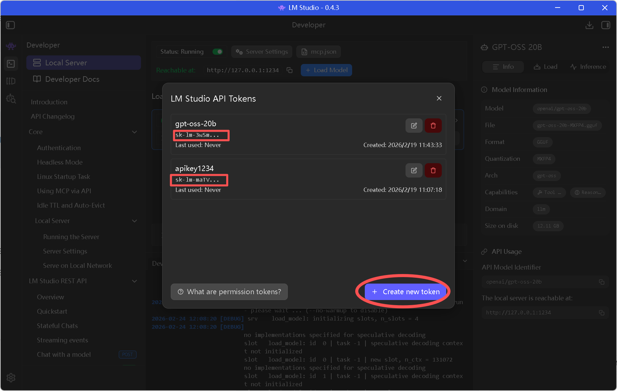The width and height of the screenshot is (617, 391).
Task: Toggle the server Status Running switch
Action: point(218,52)
